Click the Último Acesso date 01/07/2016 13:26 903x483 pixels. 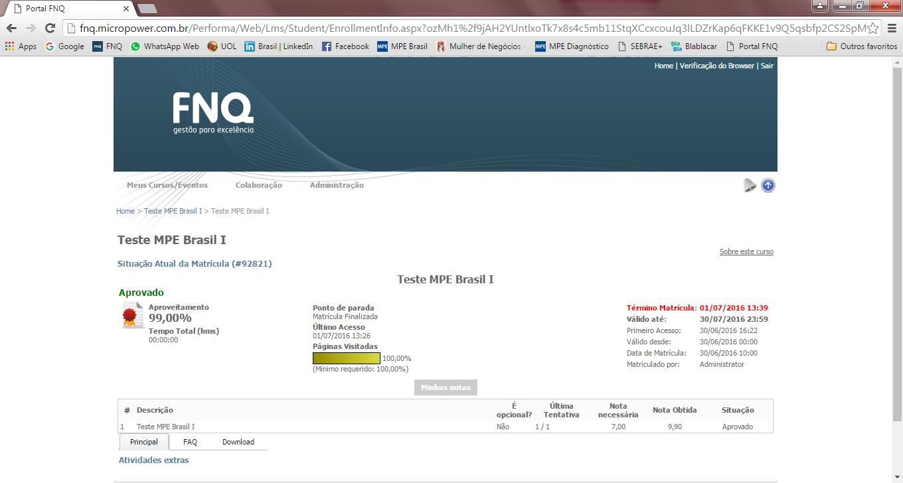click(341, 336)
